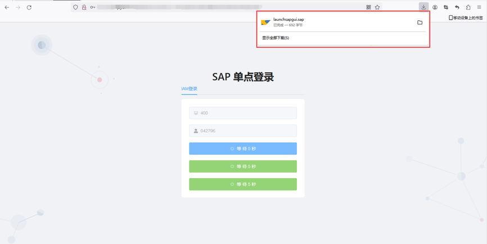Screen dimensions: 487x244
Task: Click the SAP 单点登录 heading
Action: point(243,76)
